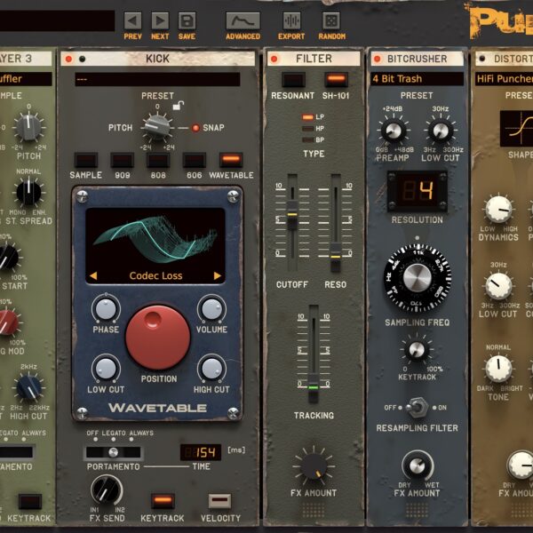Toggle the Filter module power LED
The height and width of the screenshot is (533, 533).
coord(274,60)
